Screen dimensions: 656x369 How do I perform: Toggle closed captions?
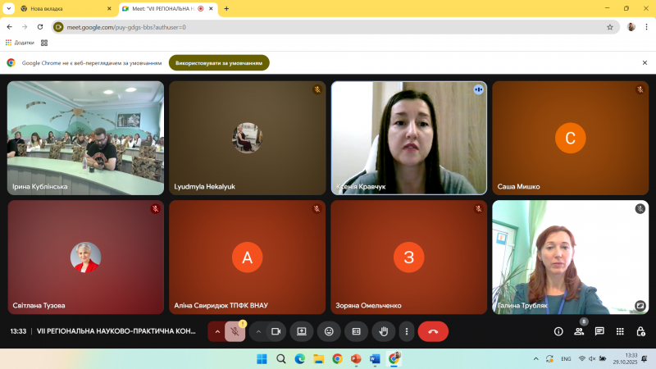click(x=355, y=331)
